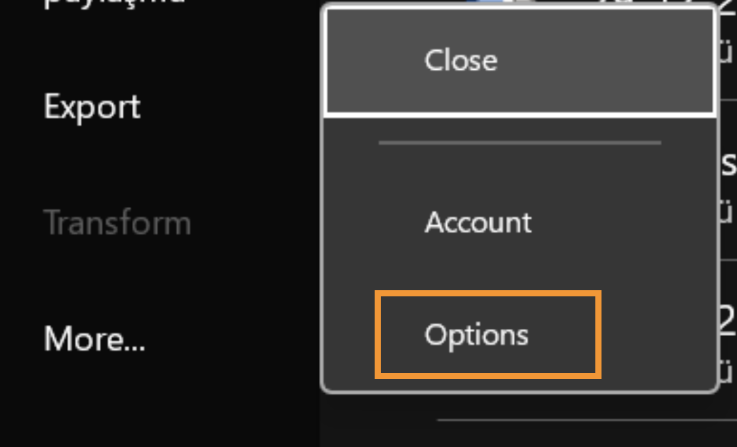The image size is (737, 447).
Task: Show more commands via More...
Action: (94, 337)
